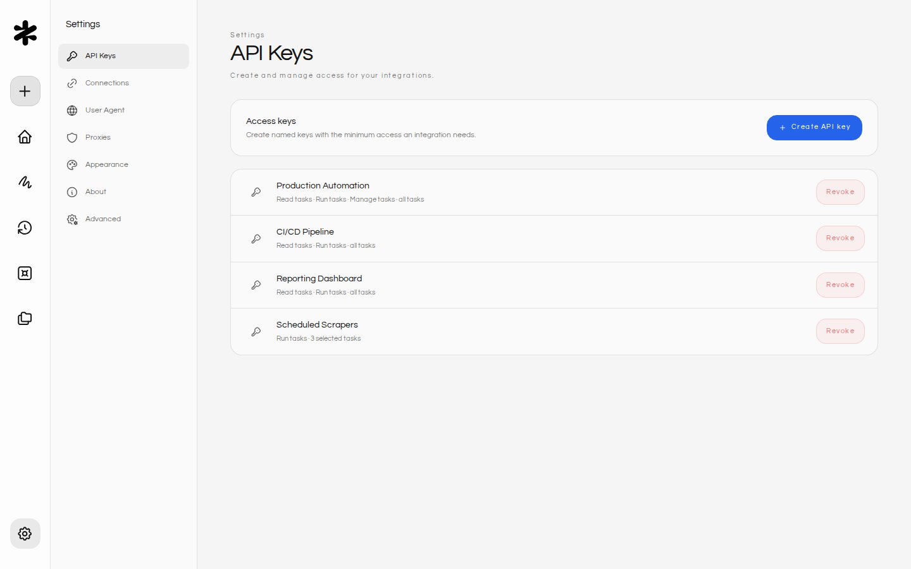Click the Scheduled Scrapers key name

(x=317, y=325)
